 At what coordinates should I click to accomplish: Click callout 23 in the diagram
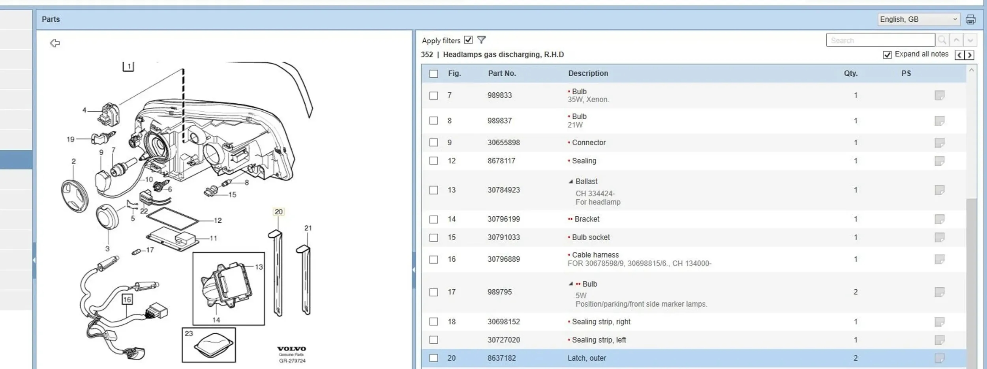pos(189,333)
